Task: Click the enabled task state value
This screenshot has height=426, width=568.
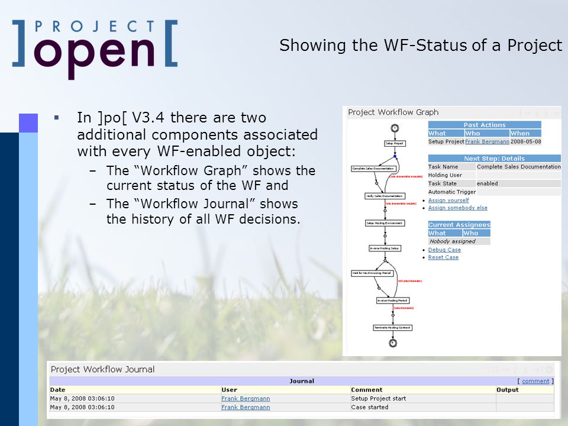Action: click(487, 183)
